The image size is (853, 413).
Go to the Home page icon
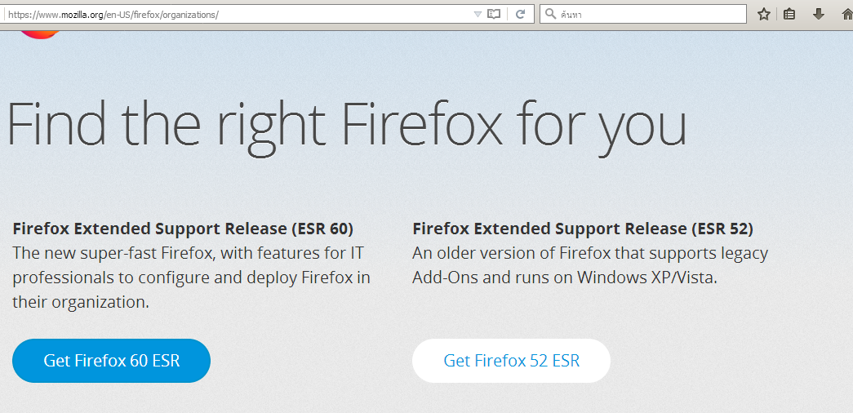[x=846, y=15]
